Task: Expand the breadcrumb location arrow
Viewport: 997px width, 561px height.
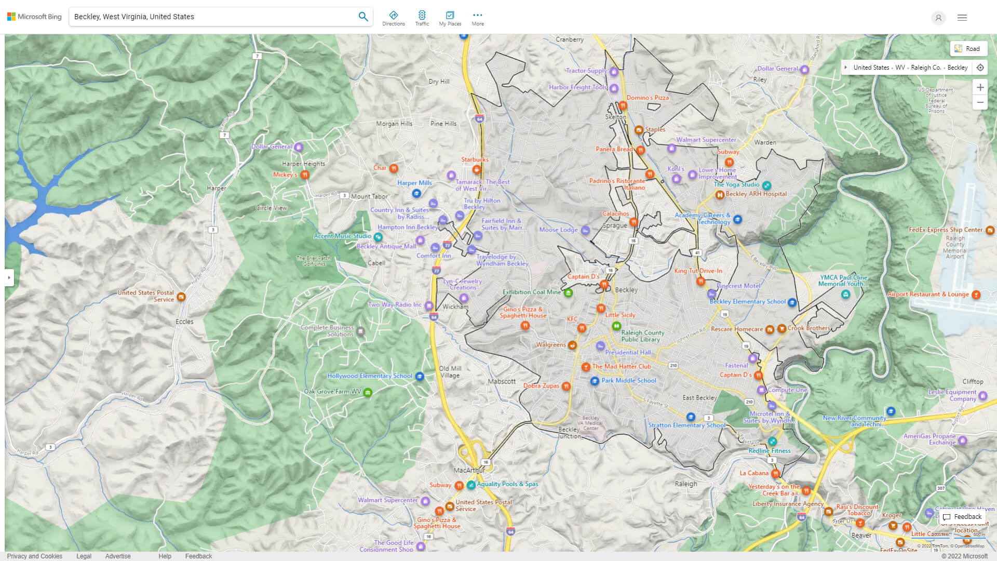Action: (846, 67)
